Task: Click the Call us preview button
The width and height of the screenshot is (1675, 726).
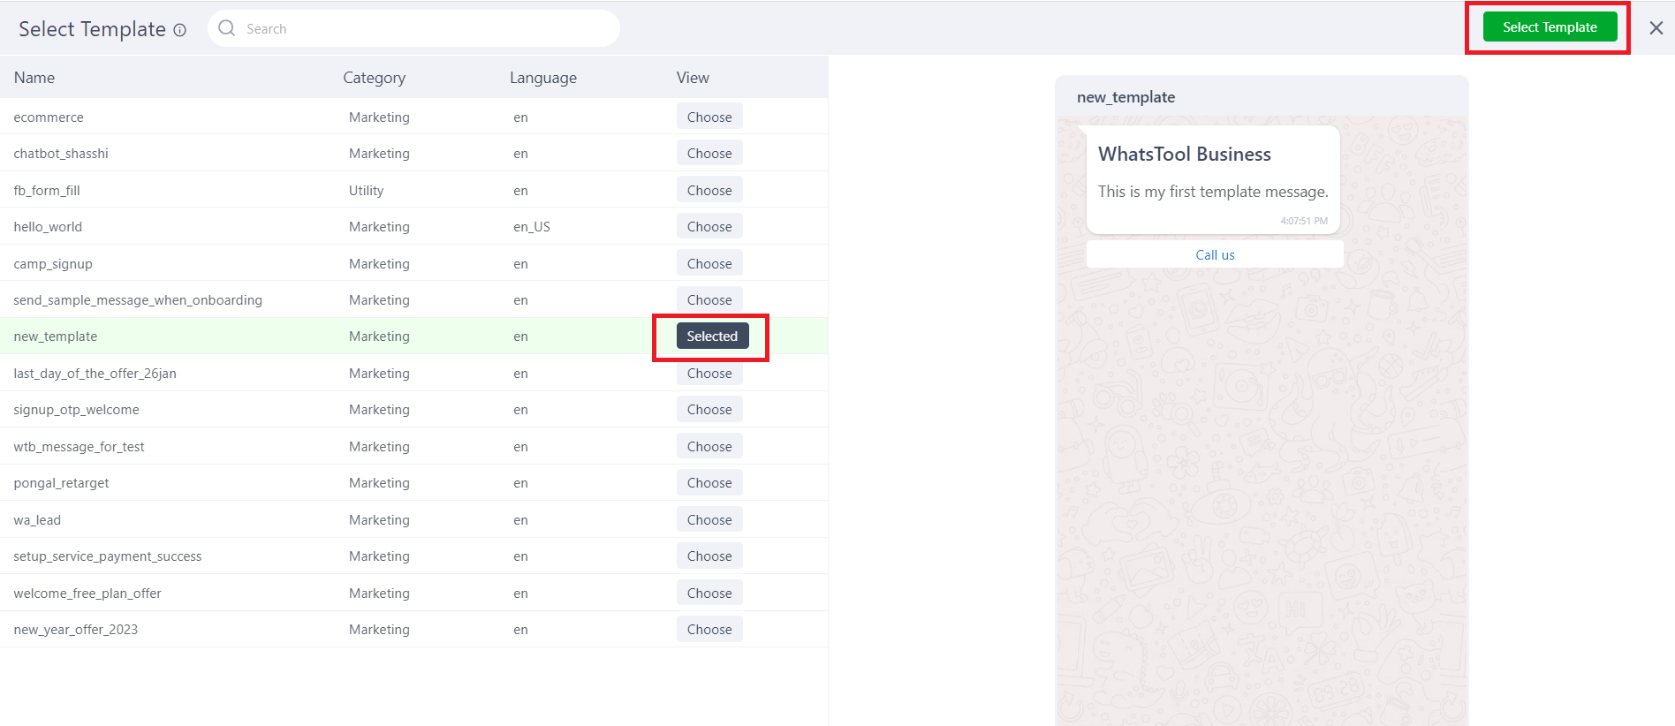Action: (1215, 254)
